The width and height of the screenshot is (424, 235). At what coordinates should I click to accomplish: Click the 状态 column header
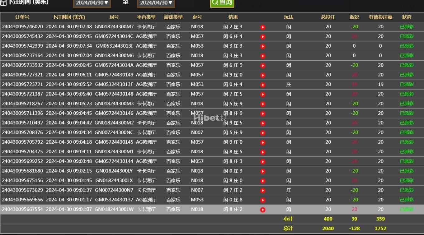coord(407,17)
